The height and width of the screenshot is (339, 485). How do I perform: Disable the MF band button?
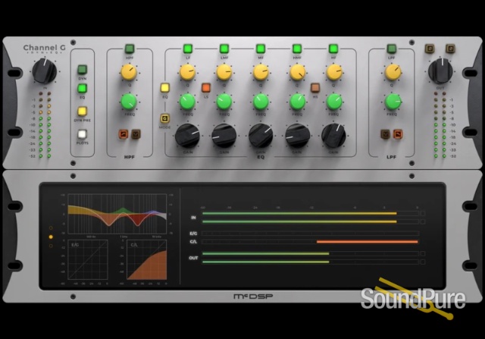[261, 49]
